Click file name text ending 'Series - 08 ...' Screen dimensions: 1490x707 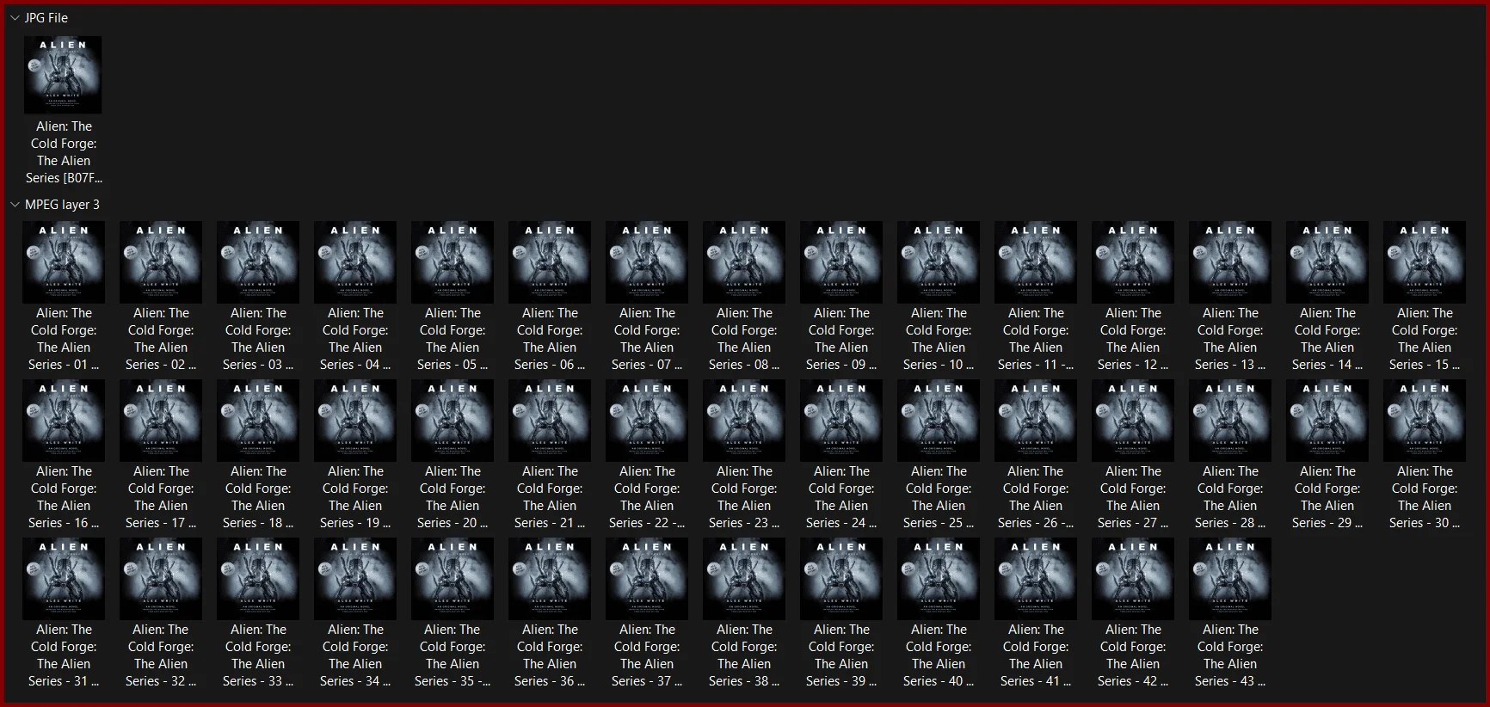[x=744, y=339]
